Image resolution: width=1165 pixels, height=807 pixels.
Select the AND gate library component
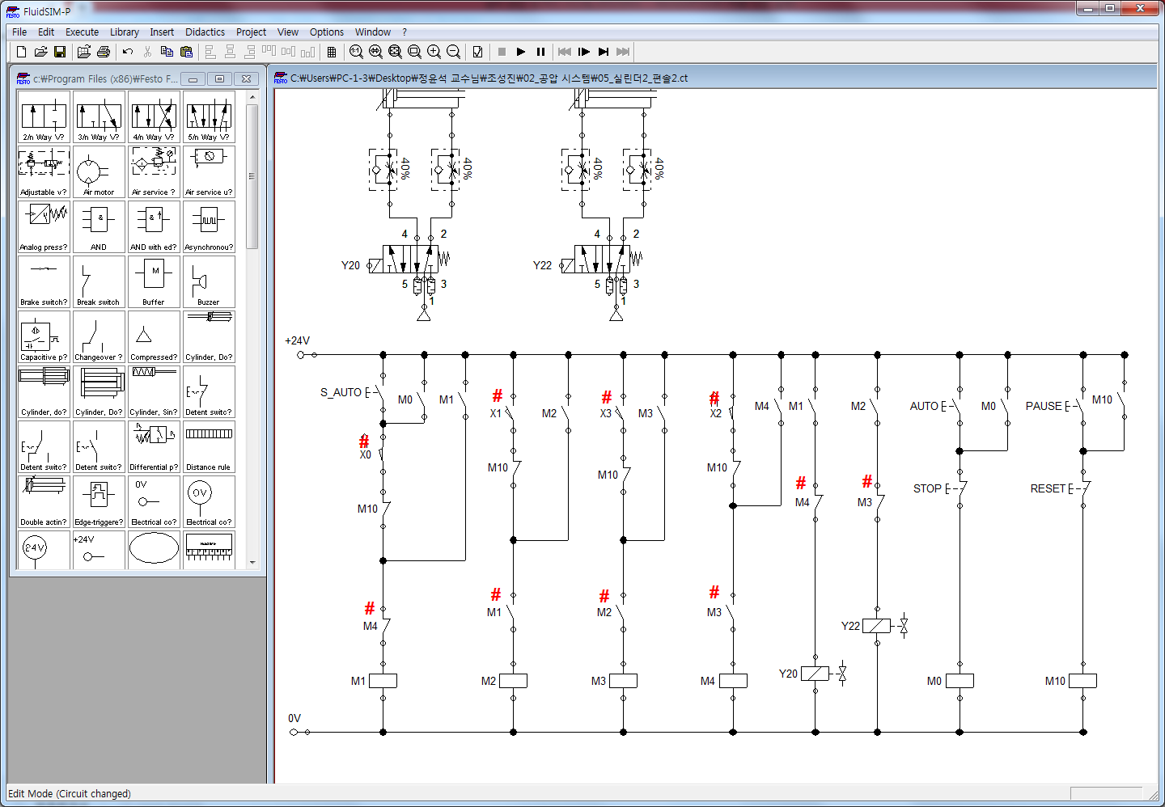[x=99, y=226]
